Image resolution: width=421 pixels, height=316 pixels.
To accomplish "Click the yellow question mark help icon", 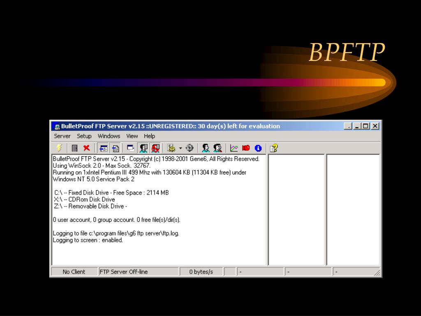I will (273, 148).
